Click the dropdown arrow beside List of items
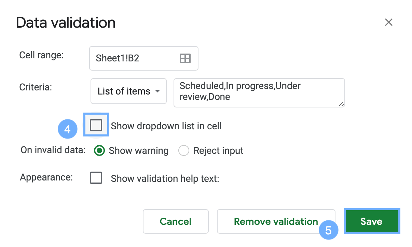The width and height of the screenshot is (412, 247). tap(157, 91)
